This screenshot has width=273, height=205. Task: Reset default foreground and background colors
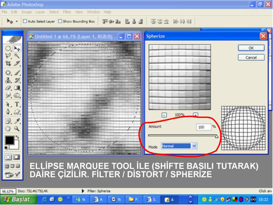tap(6, 148)
